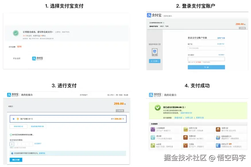The height and width of the screenshot is (167, 251).
Task: Open the 我要付款 payment service icon
Action: coord(218,129)
